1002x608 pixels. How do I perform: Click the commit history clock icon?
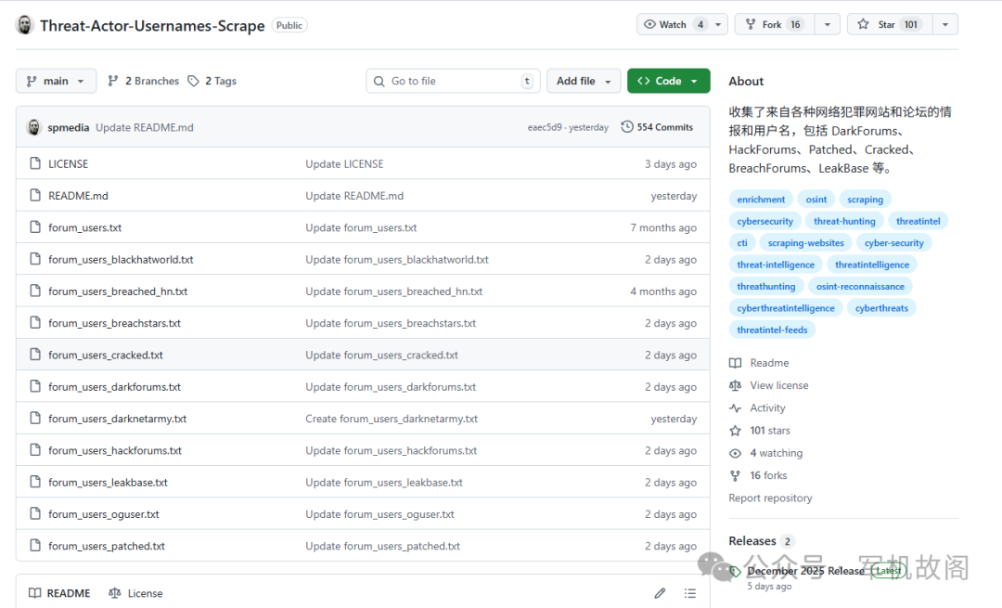click(627, 127)
